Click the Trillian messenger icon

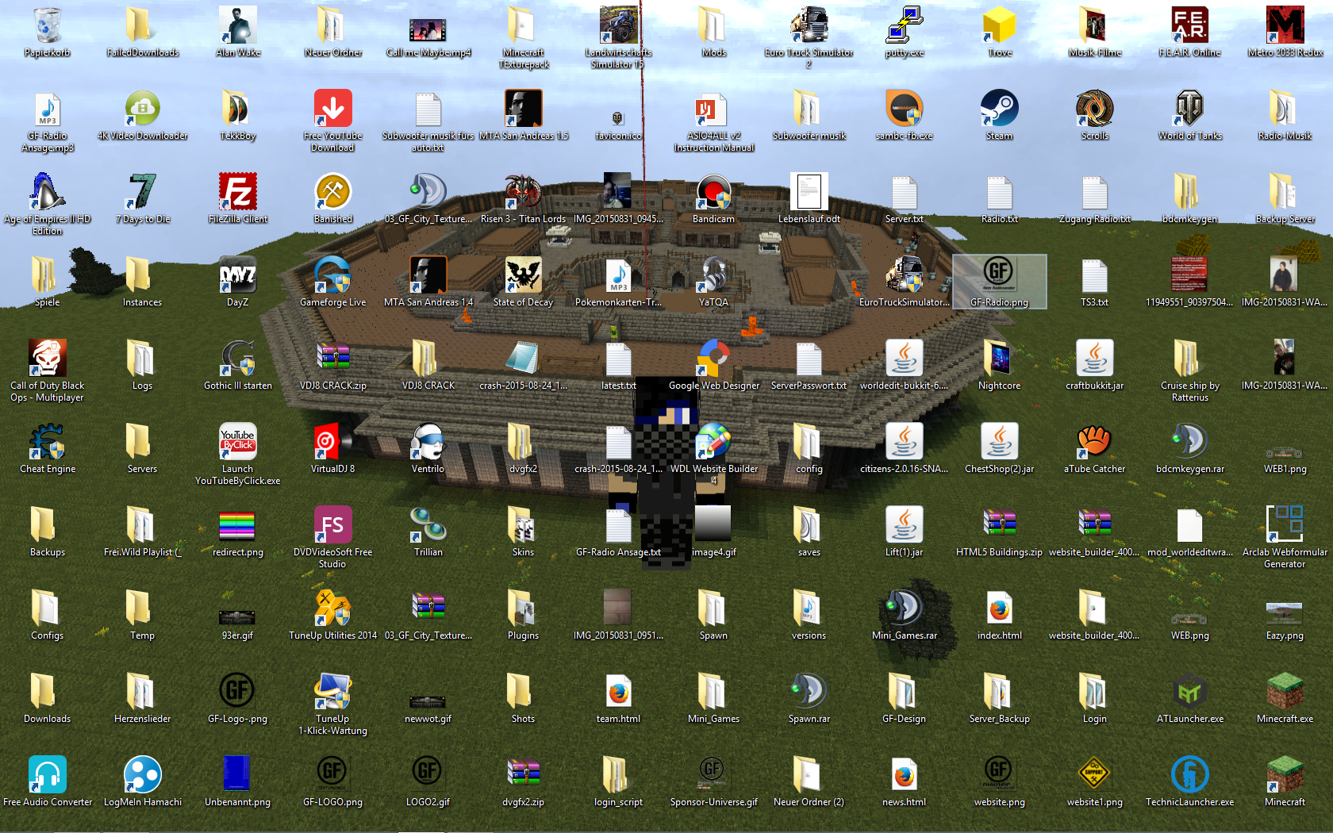pyautogui.click(x=428, y=526)
